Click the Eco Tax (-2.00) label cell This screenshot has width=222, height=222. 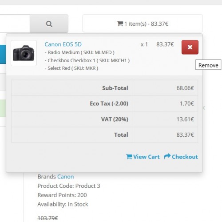click(x=71, y=103)
